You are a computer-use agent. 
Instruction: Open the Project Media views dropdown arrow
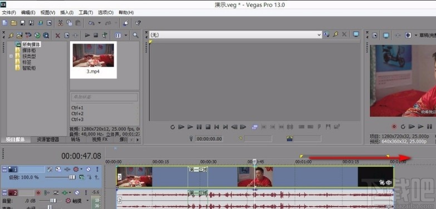[x=126, y=35]
